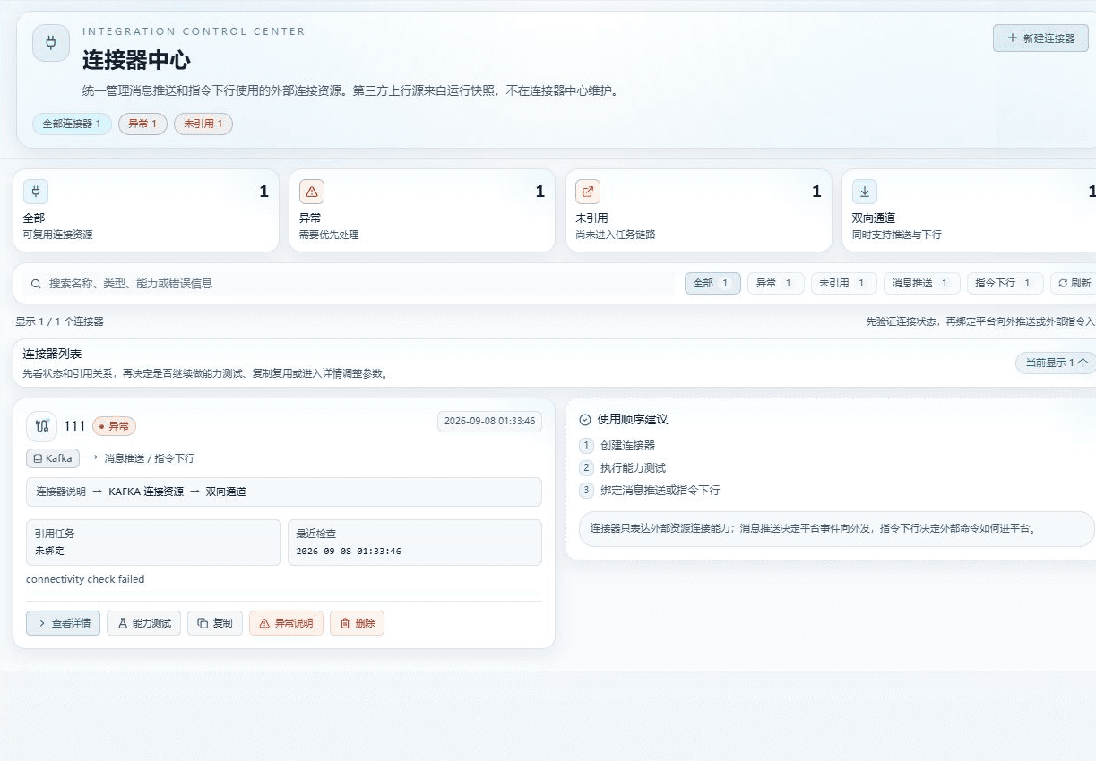Open 异常说明 for connector 111
Viewport: 1096px width, 761px height.
tap(286, 623)
